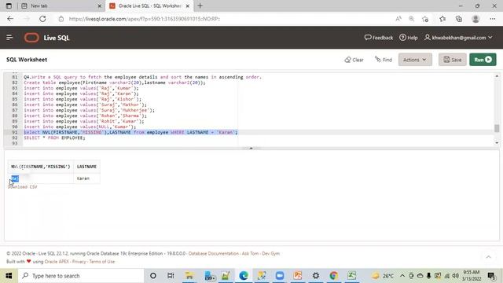Click the editor scrollbar up arrow
The image size is (503, 283).
click(x=497, y=76)
